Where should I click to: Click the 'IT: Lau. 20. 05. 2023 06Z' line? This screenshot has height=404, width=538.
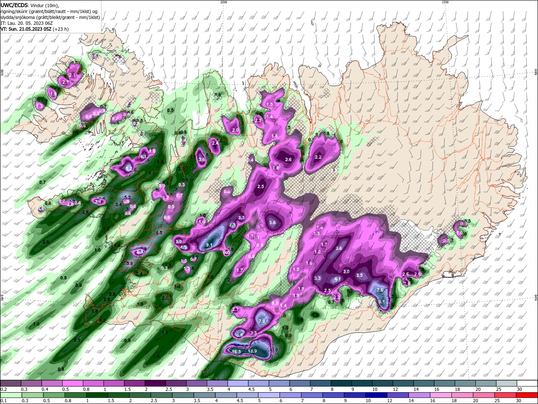pyautogui.click(x=26, y=23)
